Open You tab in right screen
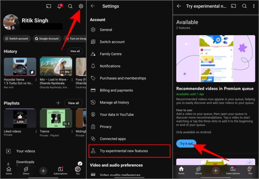 point(250,171)
